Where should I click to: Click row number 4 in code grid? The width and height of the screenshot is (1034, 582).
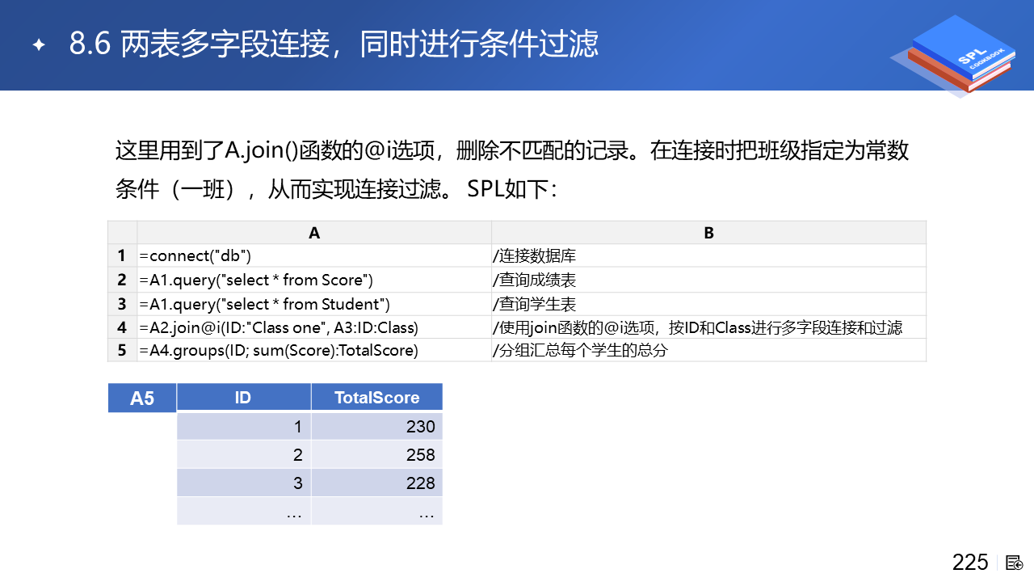pyautogui.click(x=122, y=327)
